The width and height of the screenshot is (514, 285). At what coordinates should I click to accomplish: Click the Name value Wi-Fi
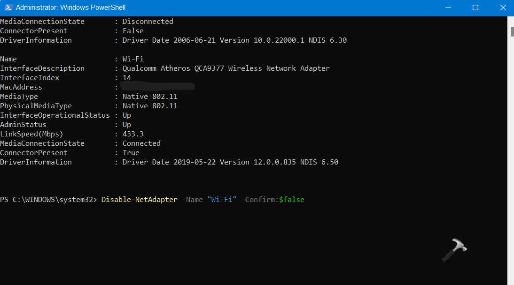point(133,59)
